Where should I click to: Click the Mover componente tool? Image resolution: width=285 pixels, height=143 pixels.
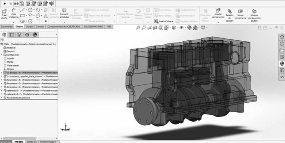coord(241,14)
